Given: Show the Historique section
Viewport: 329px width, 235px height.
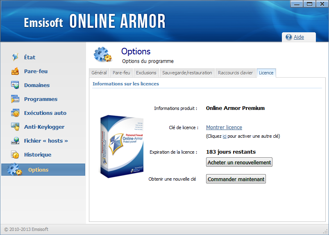Looking at the screenshot, I should 38,155.
